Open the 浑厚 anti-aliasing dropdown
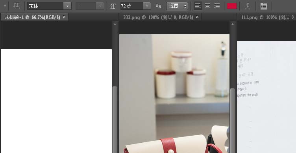Viewport: 296px width, 153px height. pos(177,6)
